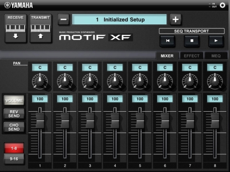
Task: Click the pan knob for channel 8
Action: click(x=215, y=81)
